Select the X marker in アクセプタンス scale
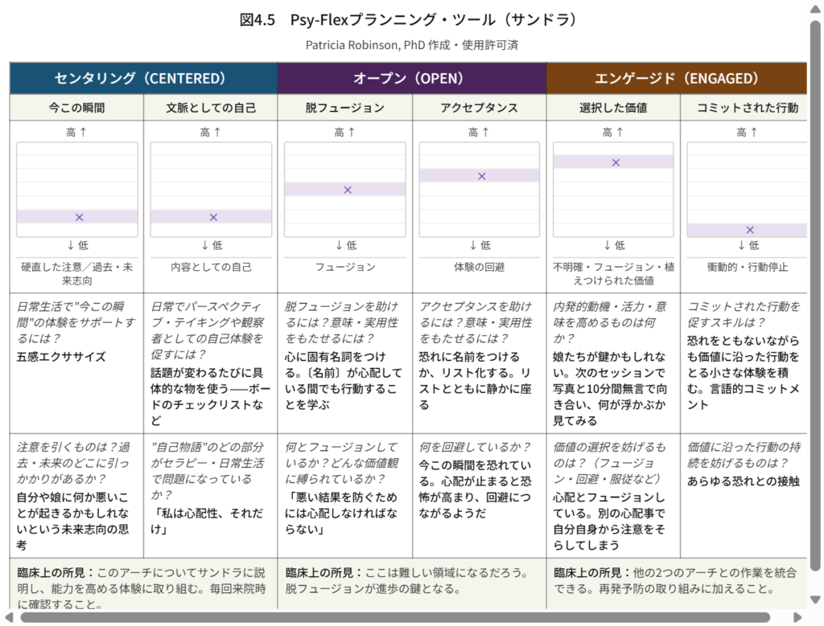This screenshot has width=824, height=626. coord(482,176)
